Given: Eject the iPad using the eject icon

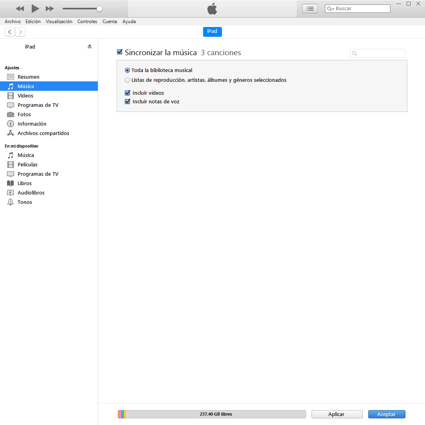Looking at the screenshot, I should pos(90,46).
